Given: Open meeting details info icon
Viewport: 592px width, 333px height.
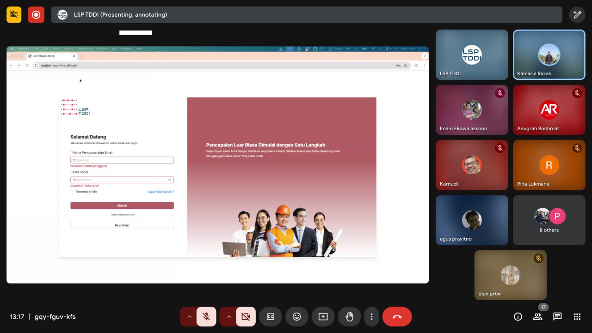Looking at the screenshot, I should coord(518,317).
